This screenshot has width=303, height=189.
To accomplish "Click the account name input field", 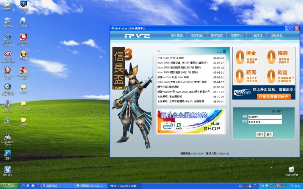I will pos(265,117).
